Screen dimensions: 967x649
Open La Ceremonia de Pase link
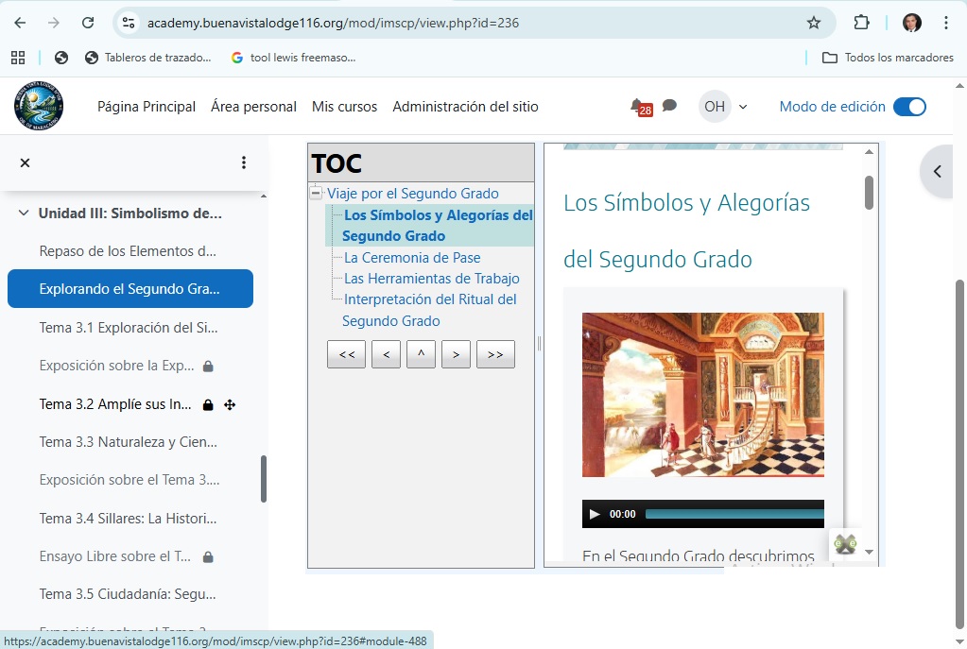coord(412,257)
